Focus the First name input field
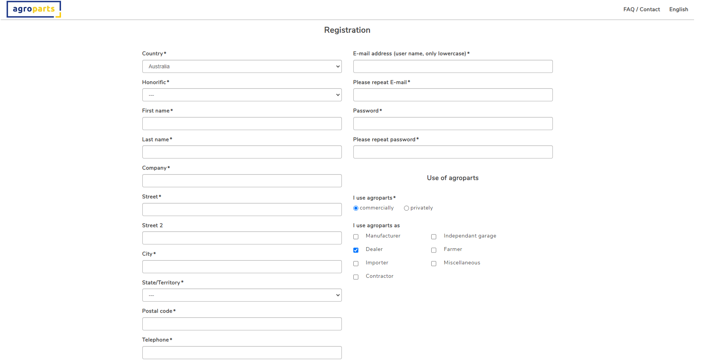 [x=242, y=124]
